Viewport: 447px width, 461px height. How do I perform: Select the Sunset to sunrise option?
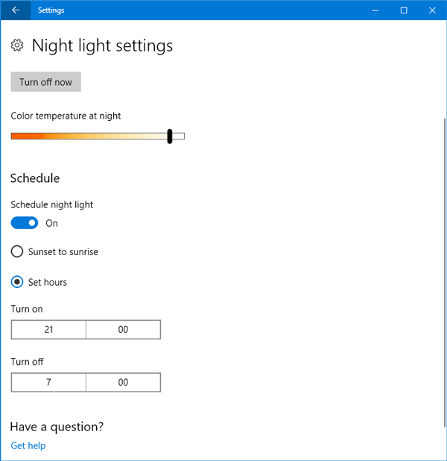tap(17, 252)
